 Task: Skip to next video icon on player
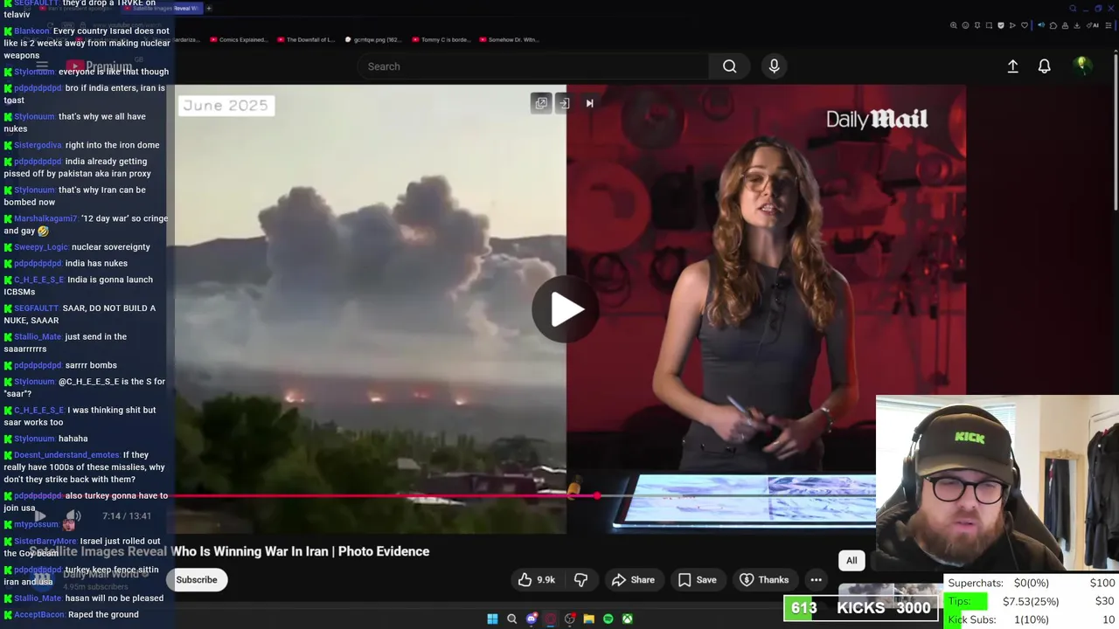(589, 103)
